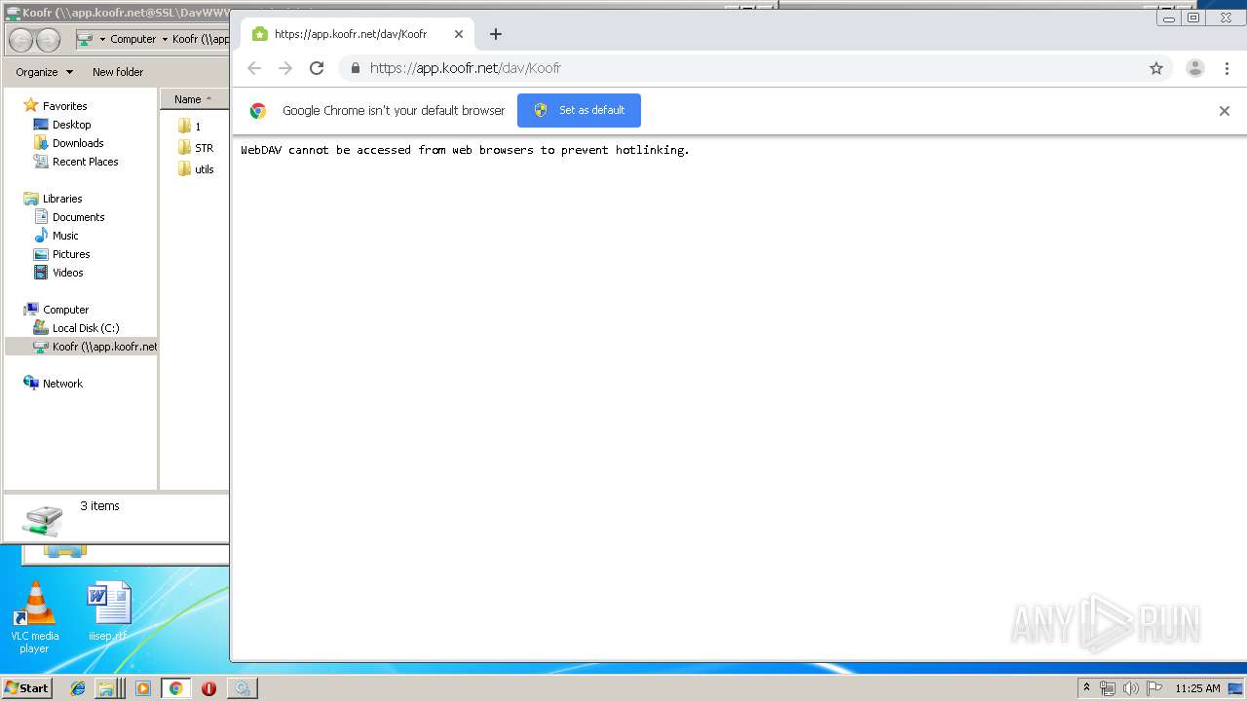Switch to Chrome on the taskbar

(175, 688)
